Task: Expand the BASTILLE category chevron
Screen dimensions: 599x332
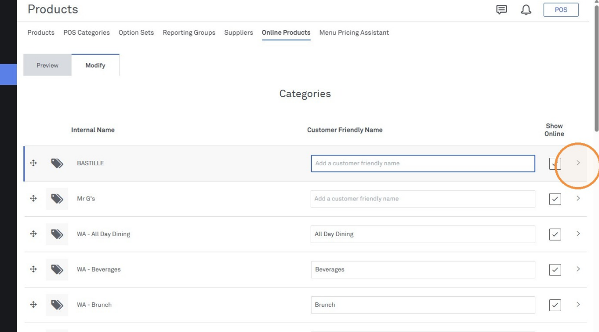Action: tap(578, 163)
